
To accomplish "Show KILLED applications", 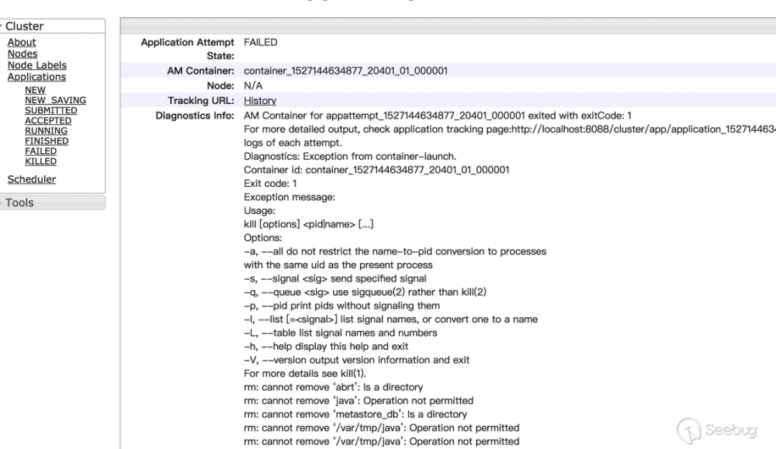I will (x=41, y=161).
